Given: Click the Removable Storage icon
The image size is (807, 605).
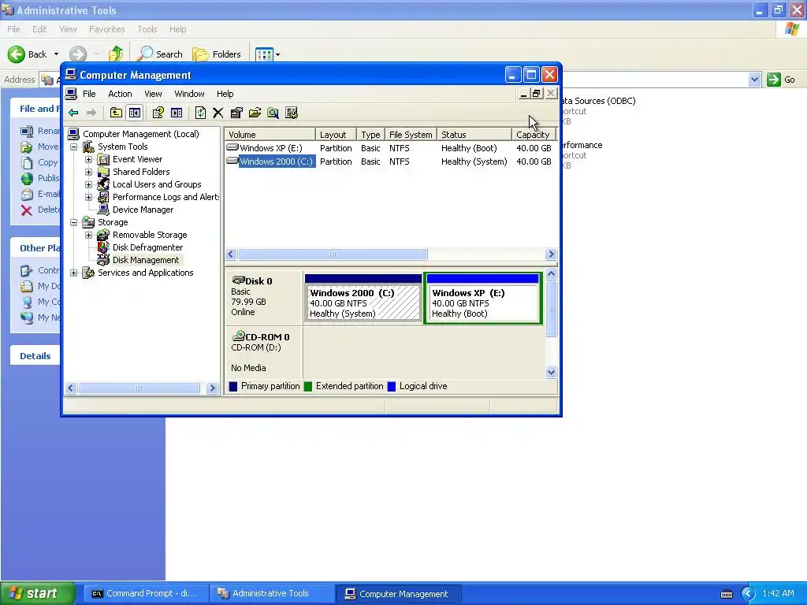Looking at the screenshot, I should 103,235.
